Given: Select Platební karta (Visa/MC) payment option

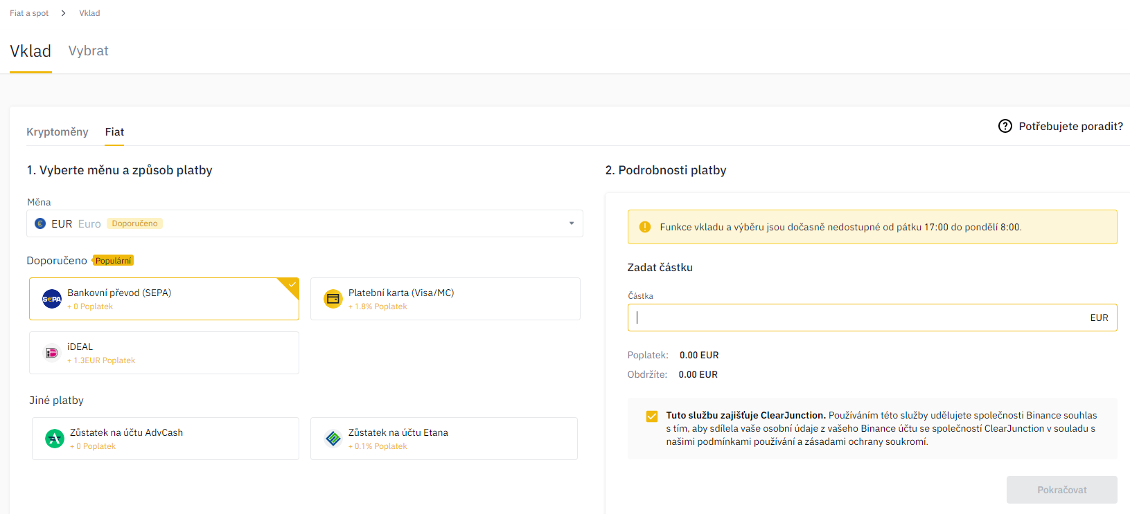Looking at the screenshot, I should click(445, 299).
